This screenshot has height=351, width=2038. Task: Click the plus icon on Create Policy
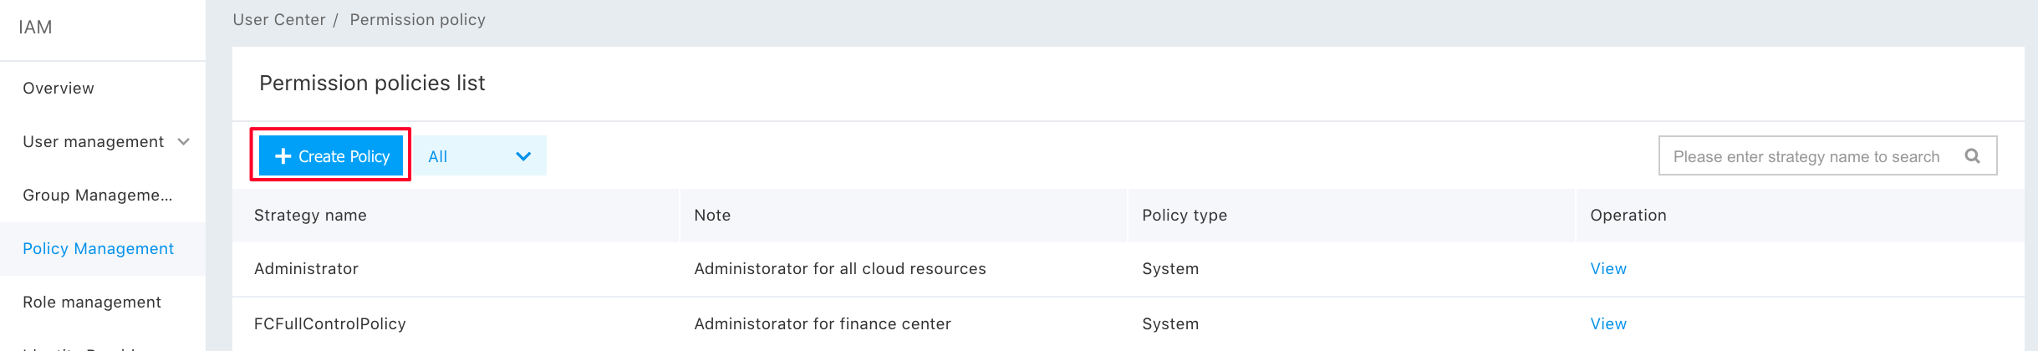(283, 156)
